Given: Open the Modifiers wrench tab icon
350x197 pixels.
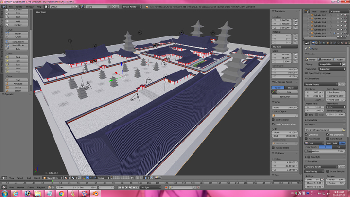Looking at the screenshot, I should pos(335,43).
